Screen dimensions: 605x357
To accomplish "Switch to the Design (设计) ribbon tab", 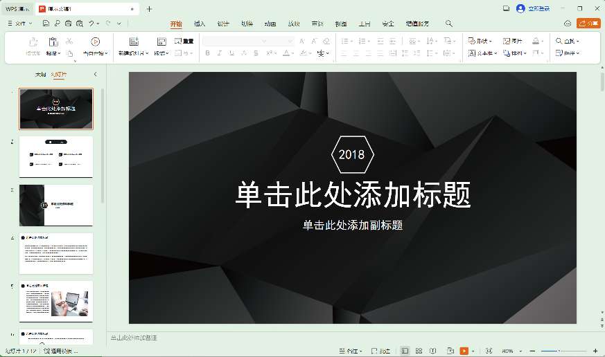I will 223,24.
